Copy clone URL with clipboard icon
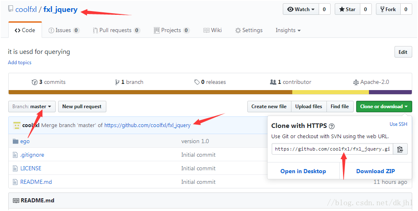The height and width of the screenshot is (211, 418). click(x=400, y=149)
